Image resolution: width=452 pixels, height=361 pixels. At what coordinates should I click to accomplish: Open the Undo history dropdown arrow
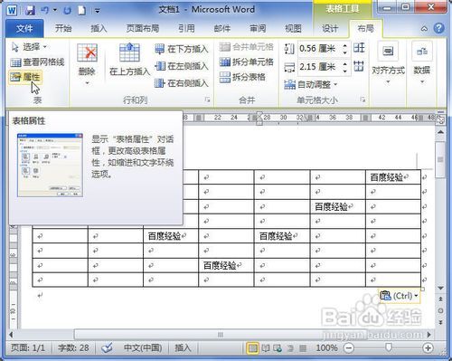[x=55, y=10]
